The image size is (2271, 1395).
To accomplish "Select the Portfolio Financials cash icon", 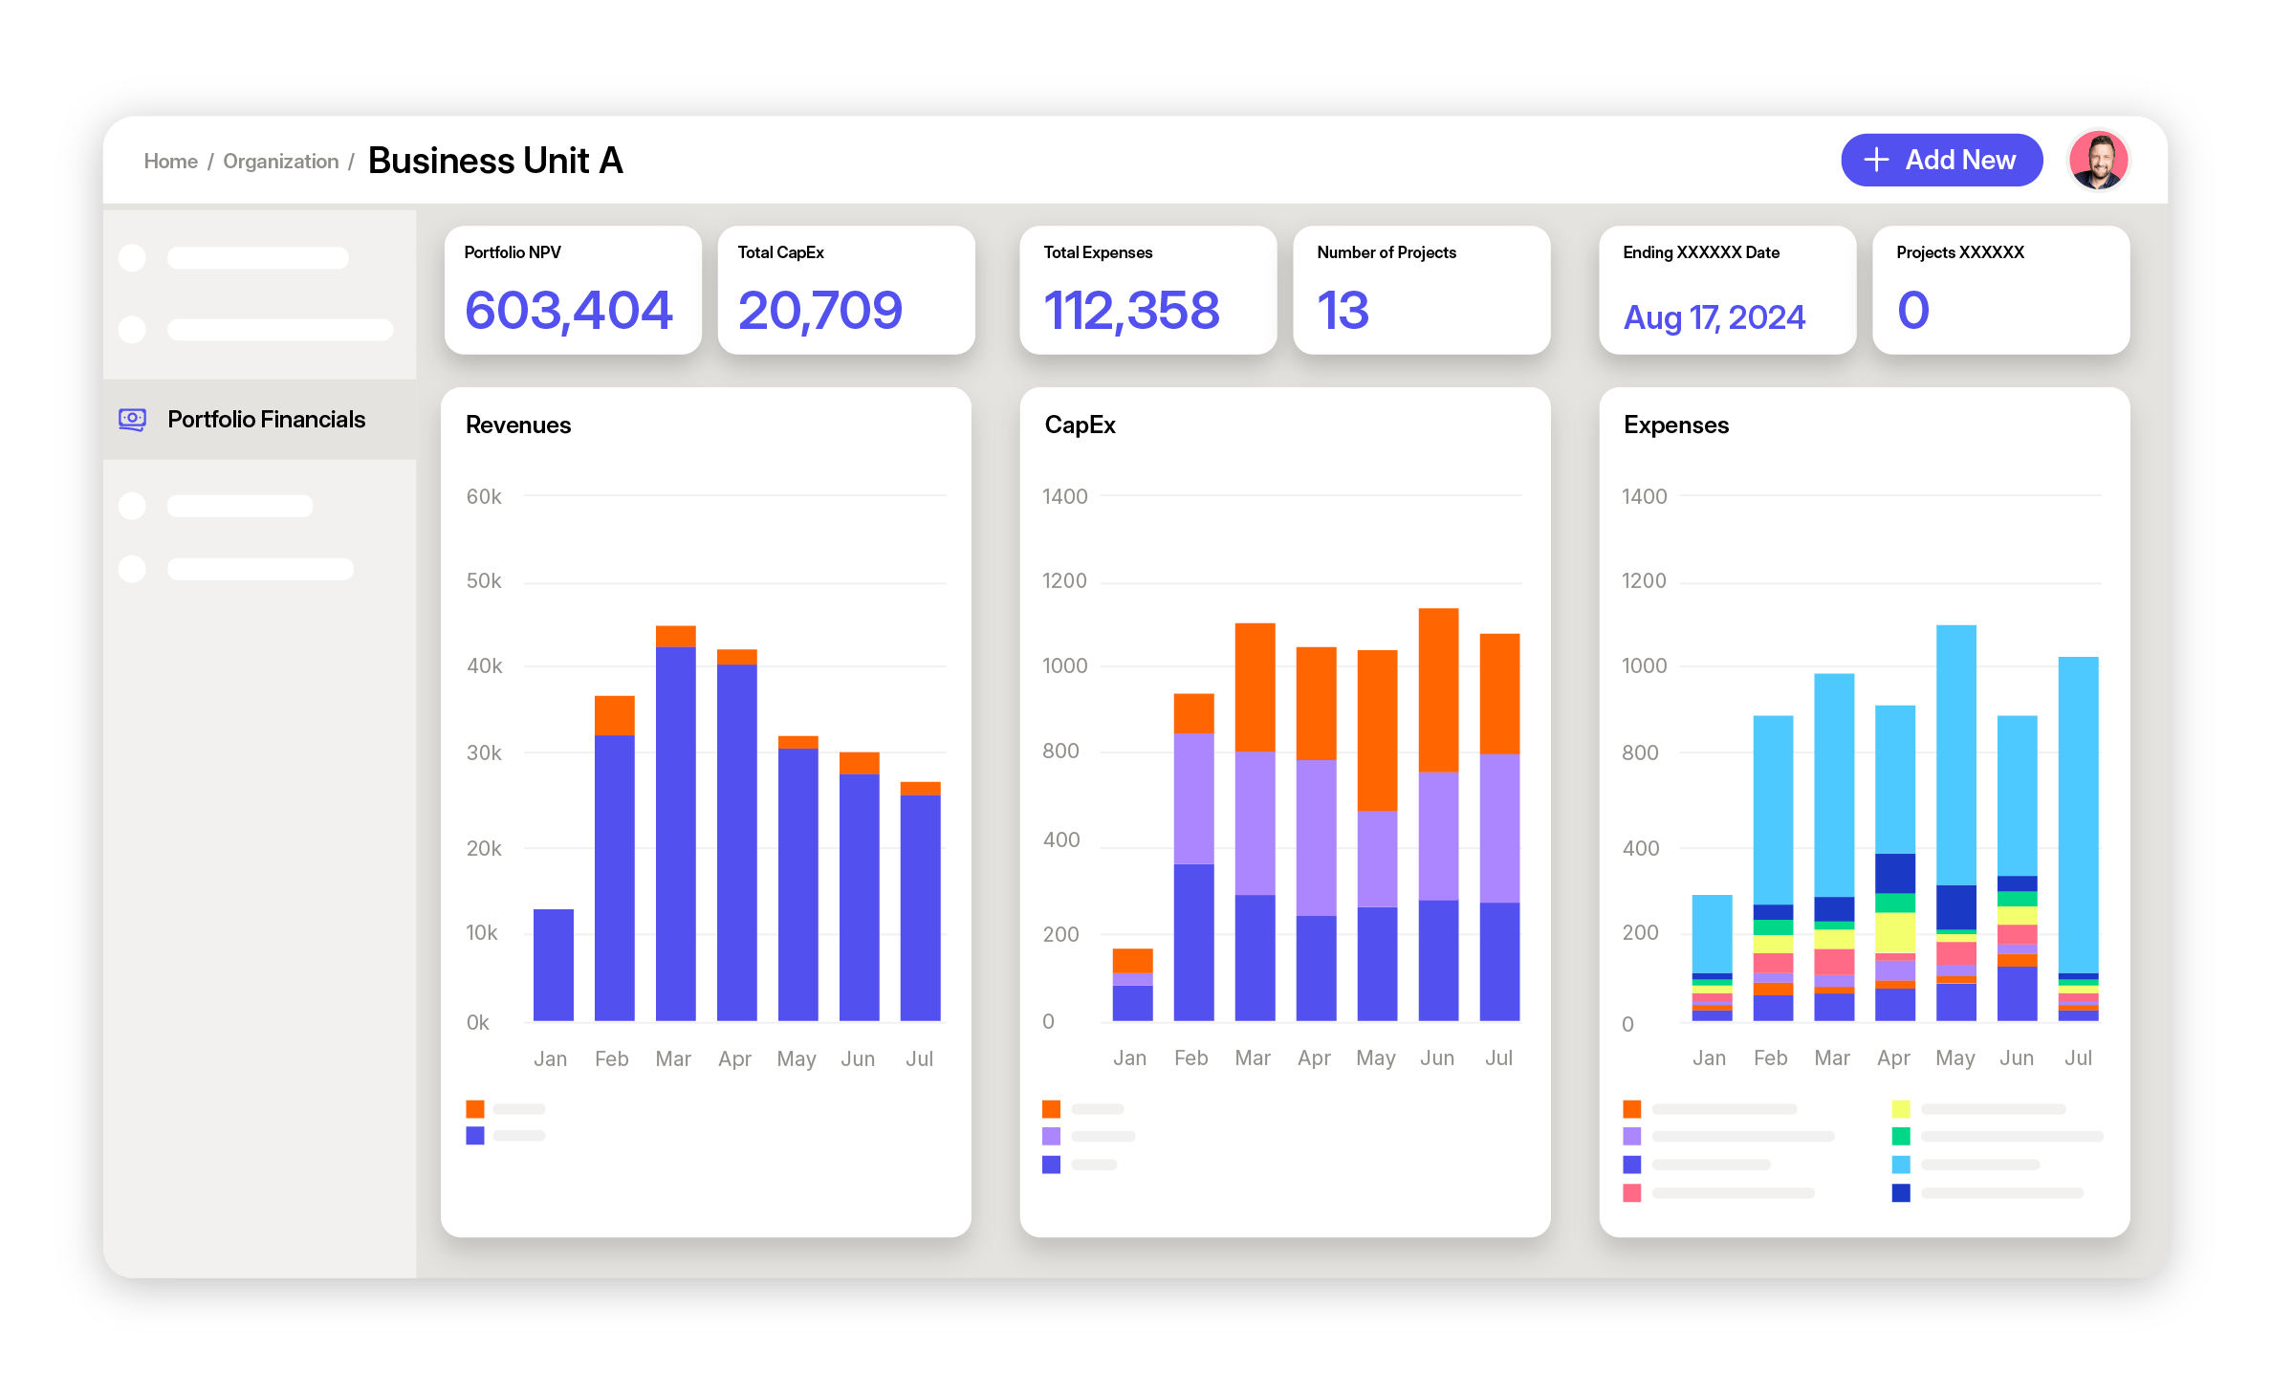I will coord(132,419).
